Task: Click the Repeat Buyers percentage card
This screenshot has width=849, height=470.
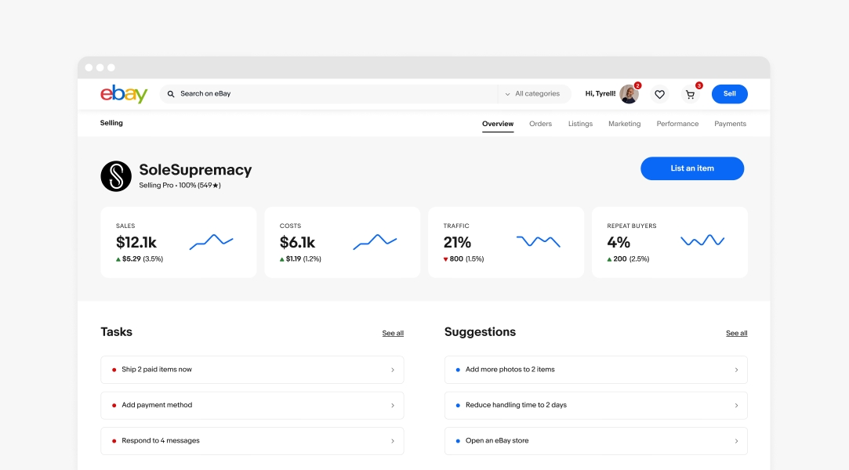Action: point(669,242)
